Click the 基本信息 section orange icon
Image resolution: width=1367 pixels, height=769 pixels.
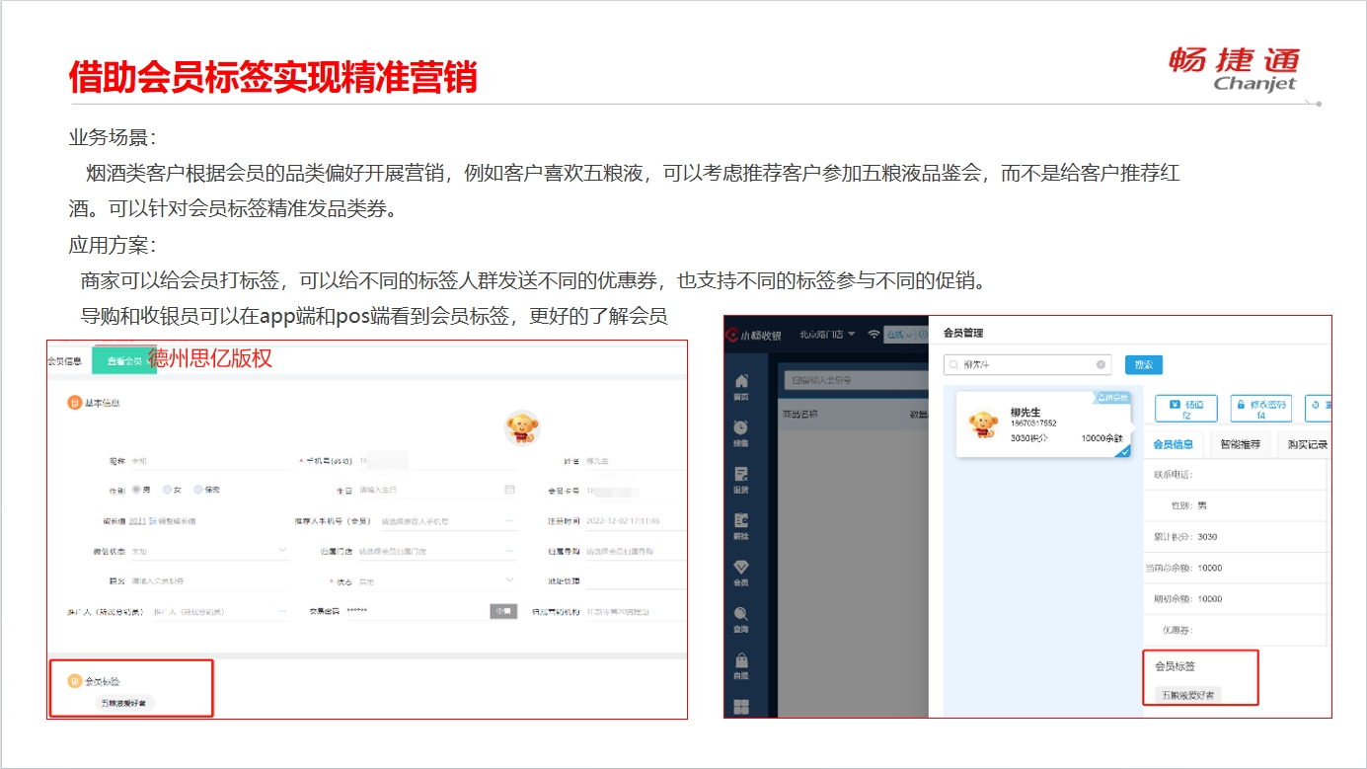pyautogui.click(x=74, y=403)
